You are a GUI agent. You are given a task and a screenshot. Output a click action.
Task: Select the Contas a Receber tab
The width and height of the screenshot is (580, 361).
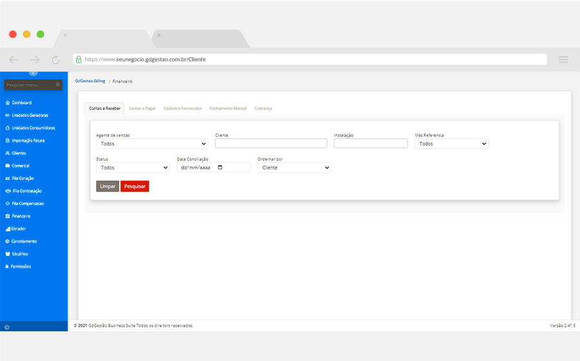pos(104,108)
